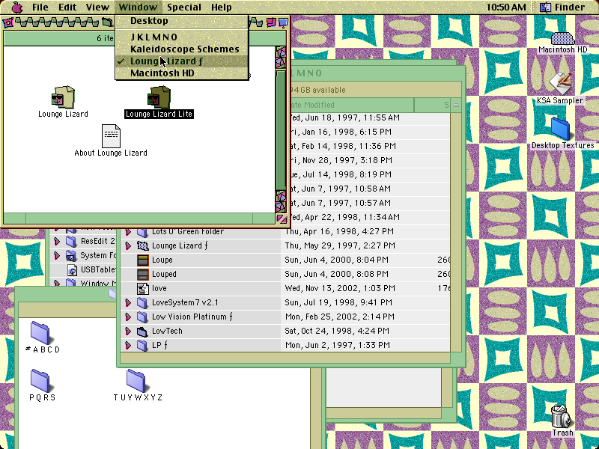Click the menu bar clock showing 10:50 AM
Screen dimensions: 599x449
(x=506, y=7)
